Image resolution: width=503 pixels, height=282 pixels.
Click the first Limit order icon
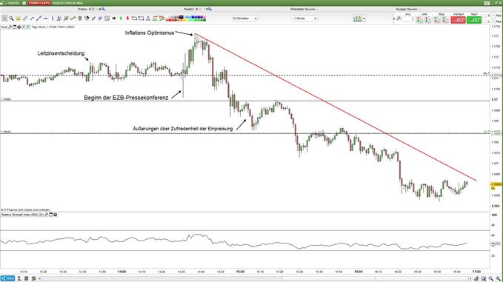(419, 20)
